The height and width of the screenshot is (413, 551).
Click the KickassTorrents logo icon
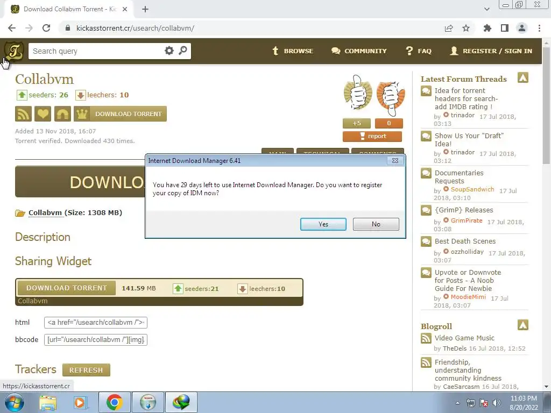13,51
